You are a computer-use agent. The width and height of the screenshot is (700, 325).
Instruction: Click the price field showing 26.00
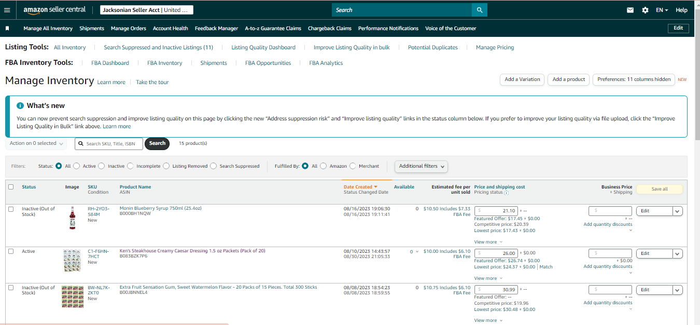pyautogui.click(x=496, y=253)
